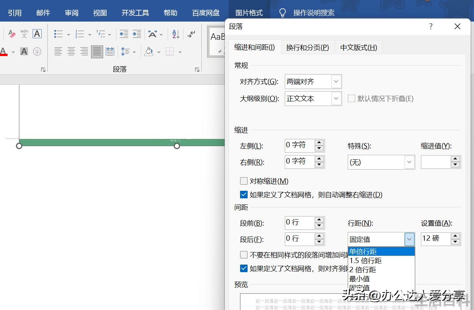Click the middle resize handle of selected image
This screenshot has height=310, width=474.
177,146
